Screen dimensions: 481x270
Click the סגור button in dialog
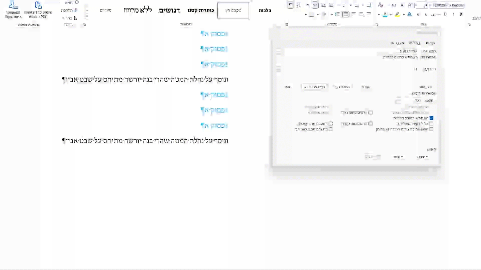point(287,86)
